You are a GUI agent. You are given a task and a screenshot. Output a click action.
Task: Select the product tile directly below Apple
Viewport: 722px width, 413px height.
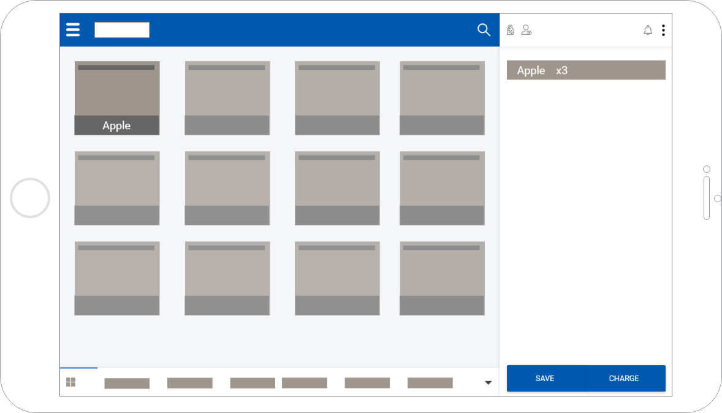point(117,188)
